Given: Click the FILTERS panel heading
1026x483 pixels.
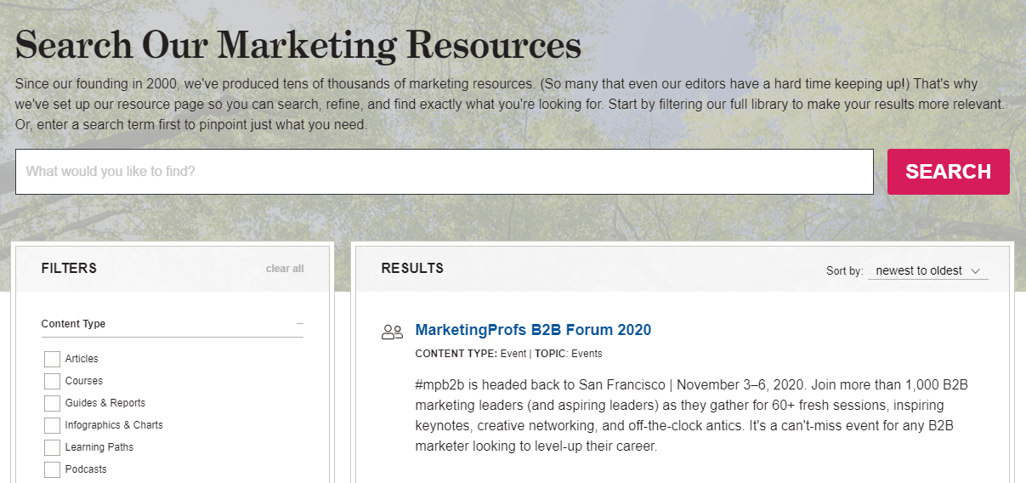Looking at the screenshot, I should point(69,268).
